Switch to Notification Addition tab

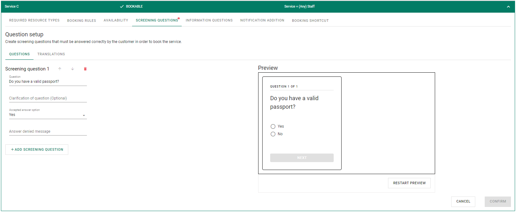262,21
